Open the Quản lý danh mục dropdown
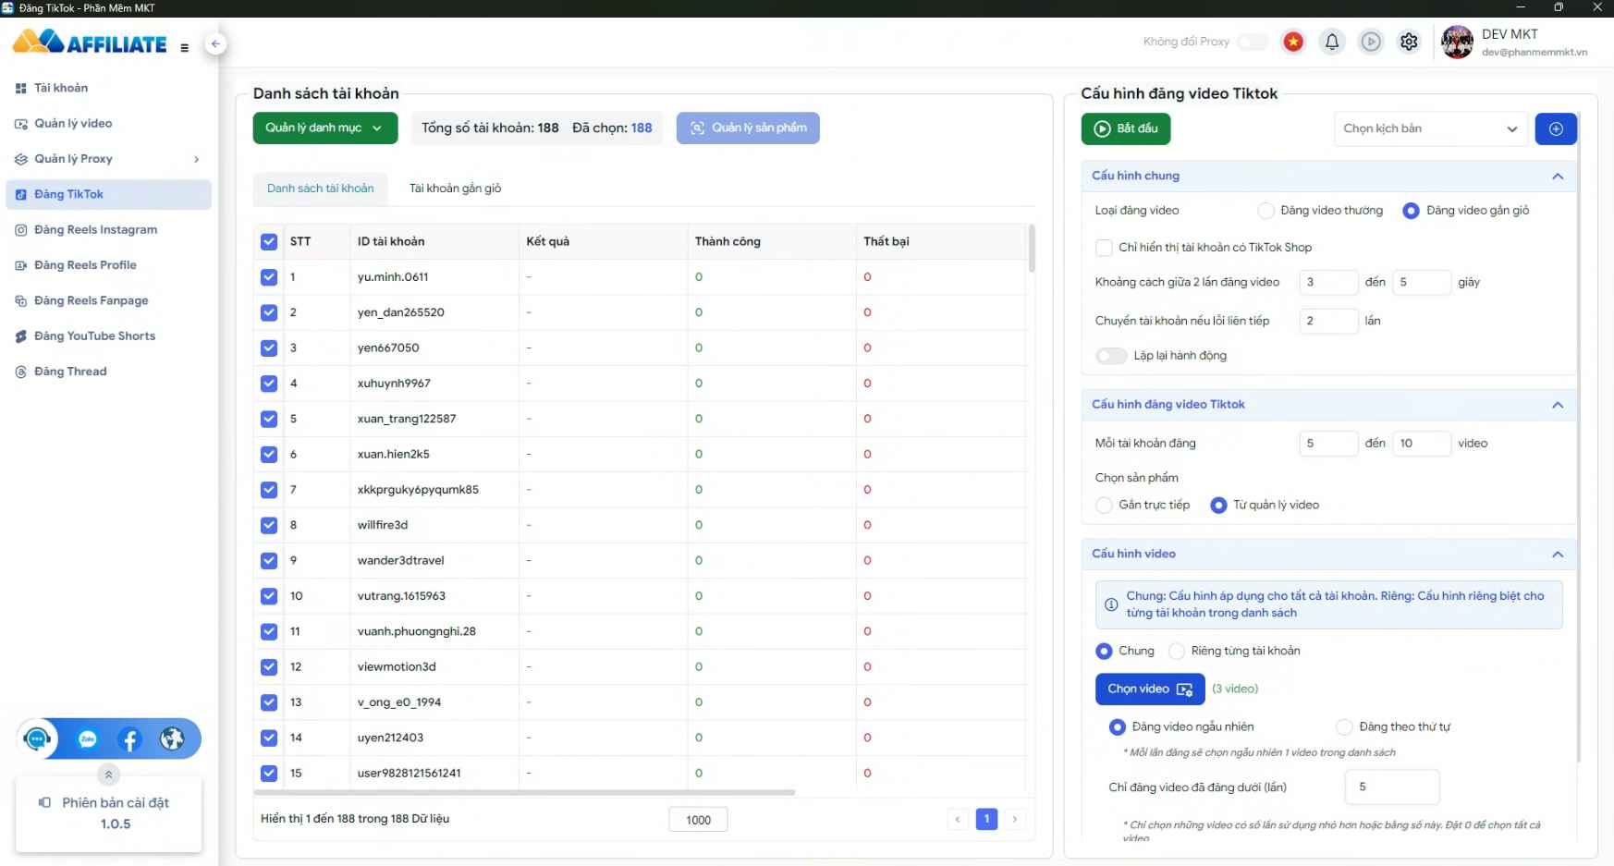 [324, 128]
